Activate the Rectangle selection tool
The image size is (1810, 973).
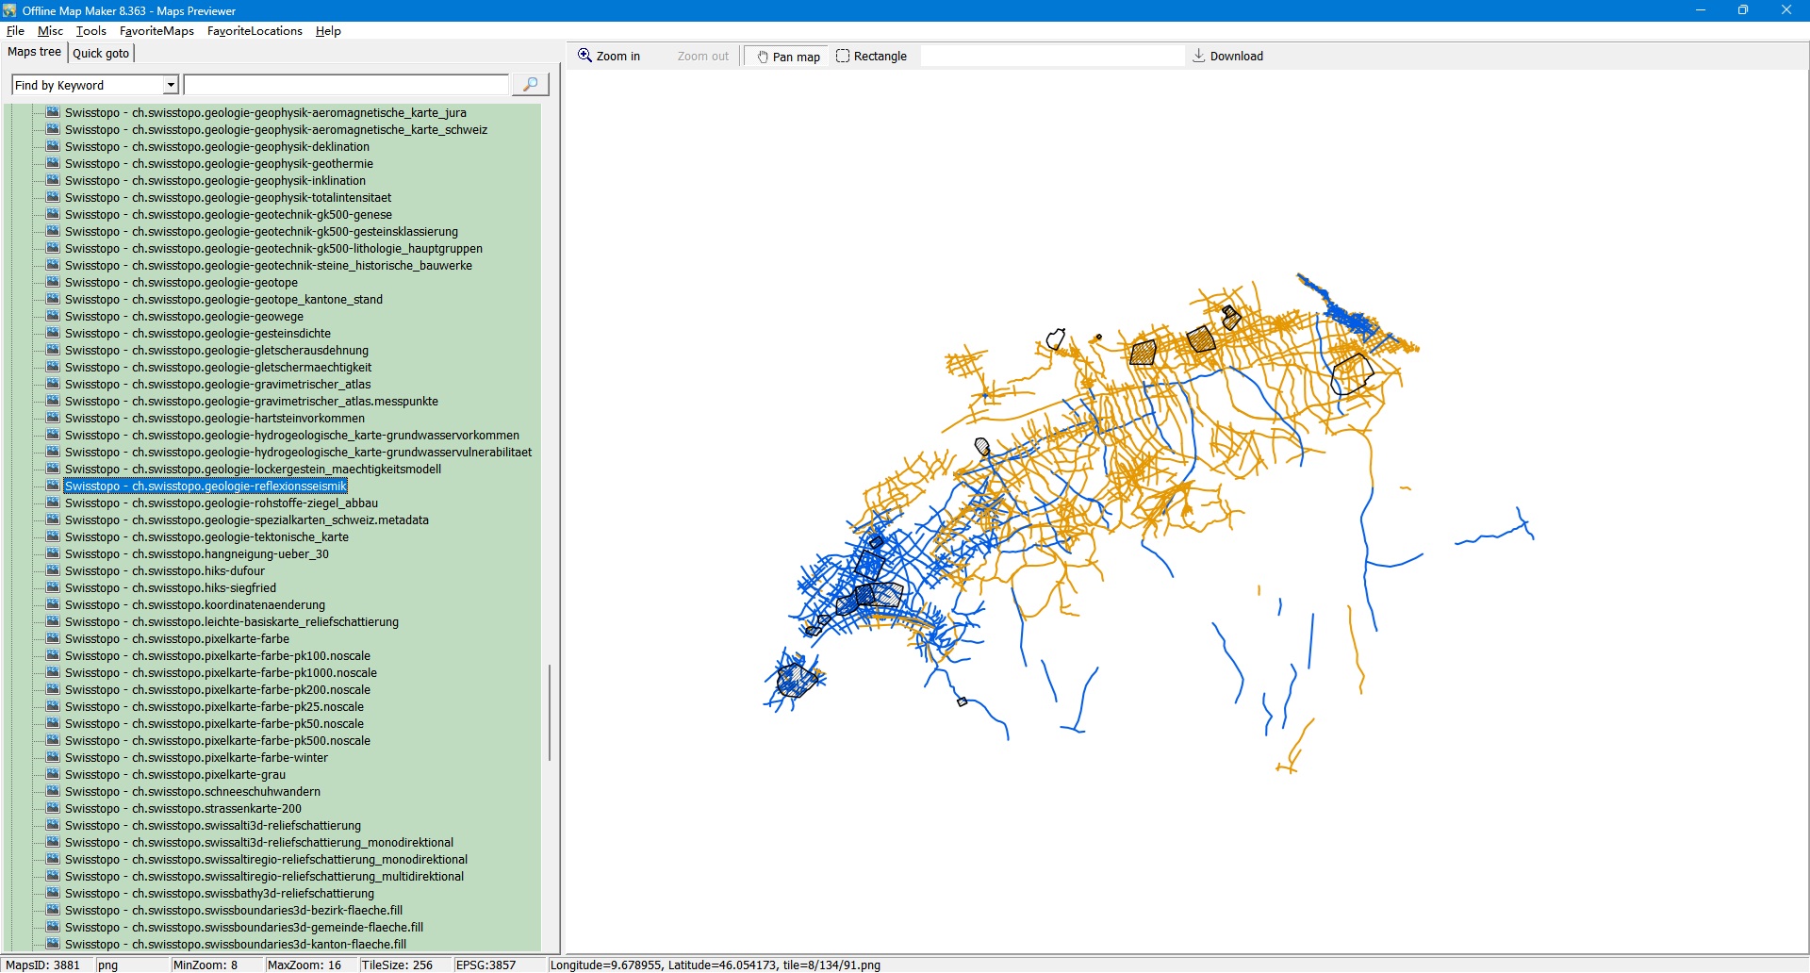pyautogui.click(x=871, y=57)
